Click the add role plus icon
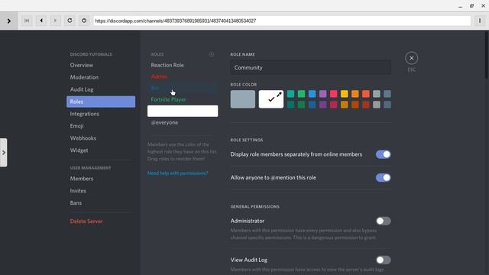 (x=212, y=54)
